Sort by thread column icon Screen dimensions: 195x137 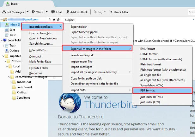(x=50, y=19)
